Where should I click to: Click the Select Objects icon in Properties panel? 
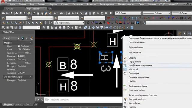click(x=27, y=38)
